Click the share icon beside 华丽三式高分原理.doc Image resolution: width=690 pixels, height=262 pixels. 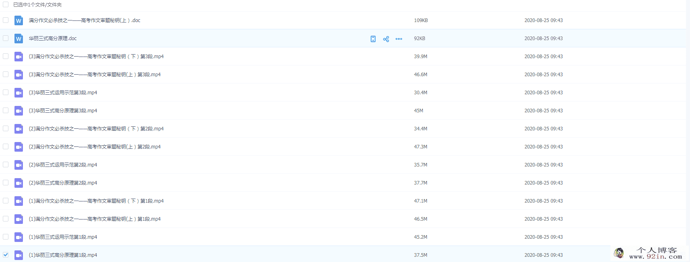(386, 39)
